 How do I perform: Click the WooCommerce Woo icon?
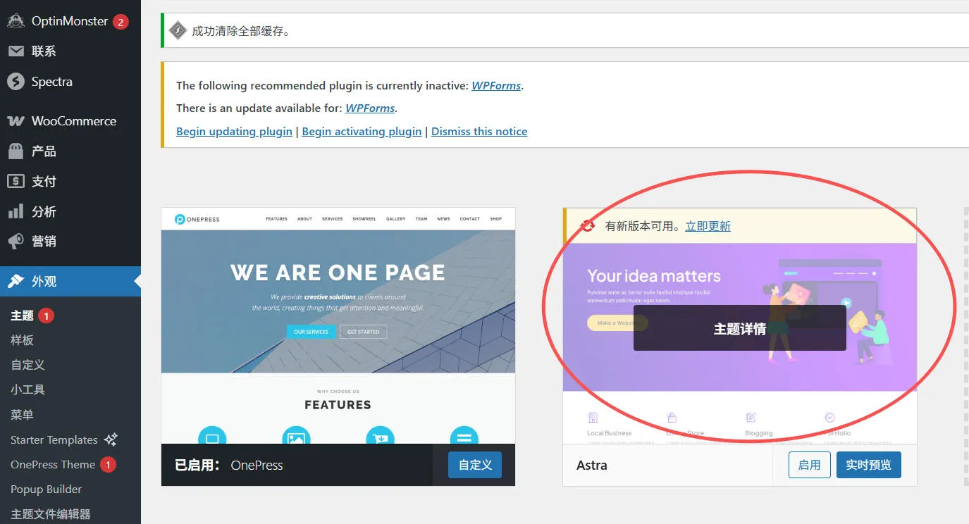(16, 121)
